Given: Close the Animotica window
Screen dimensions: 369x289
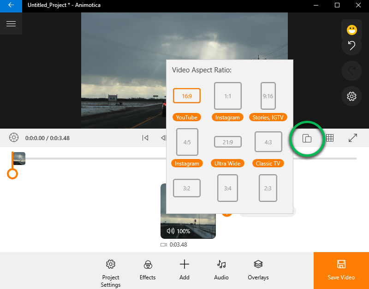Looking at the screenshot, I should pyautogui.click(x=358, y=5).
